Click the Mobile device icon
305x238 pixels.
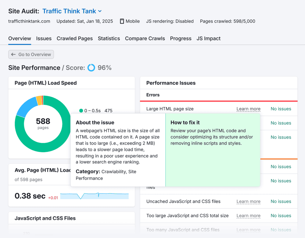(x=122, y=21)
